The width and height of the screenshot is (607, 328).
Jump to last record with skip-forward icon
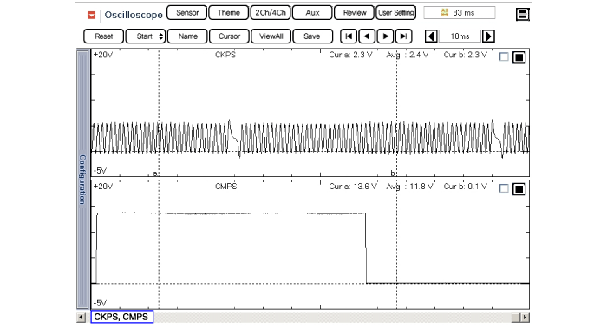(x=403, y=36)
